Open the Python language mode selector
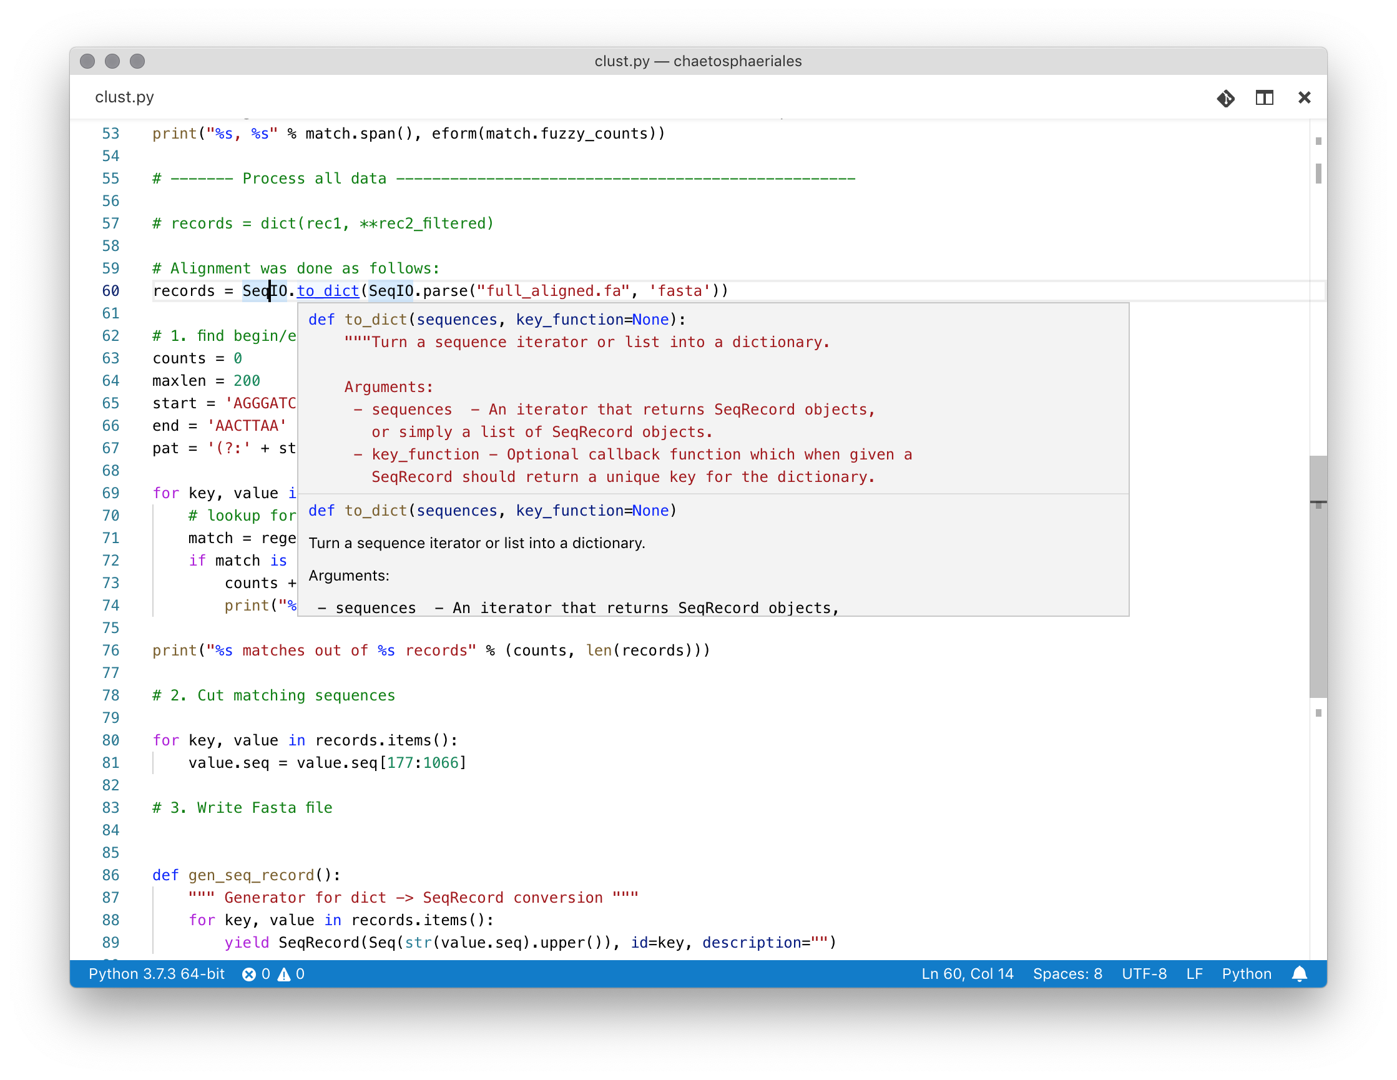This screenshot has height=1080, width=1397. [1246, 974]
